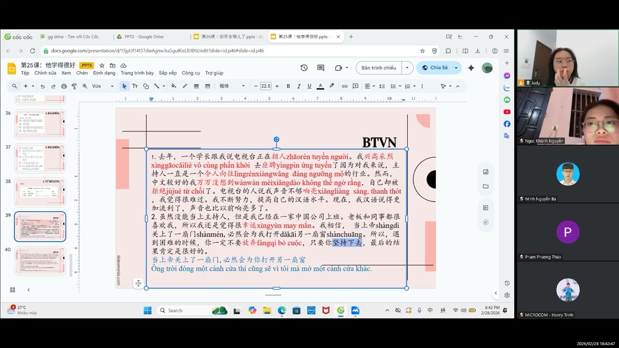The width and height of the screenshot is (619, 348).
Task: Increase the font size
Action: coord(277,86)
